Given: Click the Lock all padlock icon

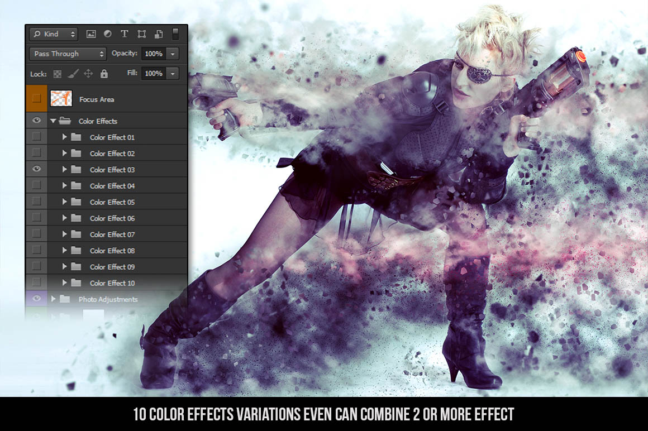Looking at the screenshot, I should pos(104,74).
